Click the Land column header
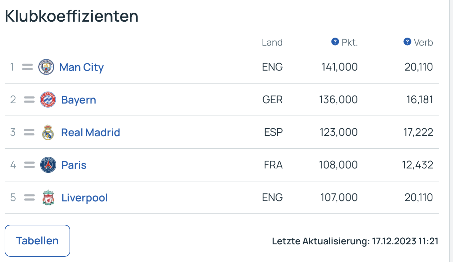453x262 pixels. tap(272, 43)
